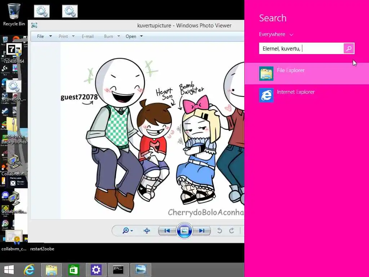Image resolution: width=369 pixels, height=277 pixels.
Task: Expand the Print dropdown arrow
Action: [73, 36]
